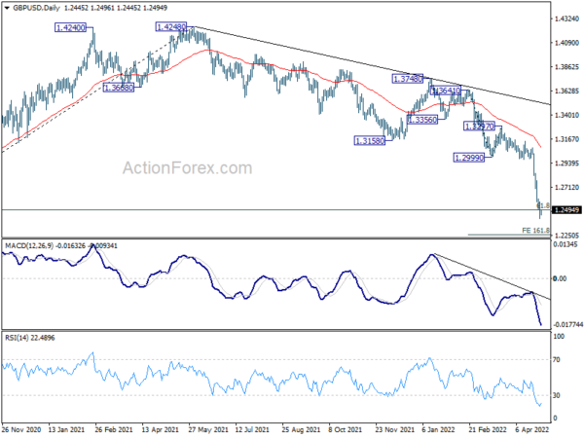Click the RSI 70 level axis value
Viewport: 584px width, 438px height.
pyautogui.click(x=557, y=361)
